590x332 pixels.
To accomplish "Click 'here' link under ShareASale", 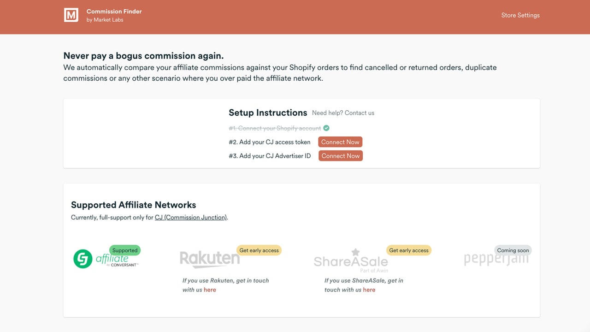I will tap(369, 290).
